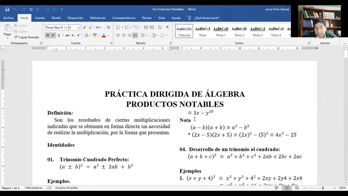The image size is (348, 196).
Task: Switch to the Insertar tab
Action: [x=40, y=18]
